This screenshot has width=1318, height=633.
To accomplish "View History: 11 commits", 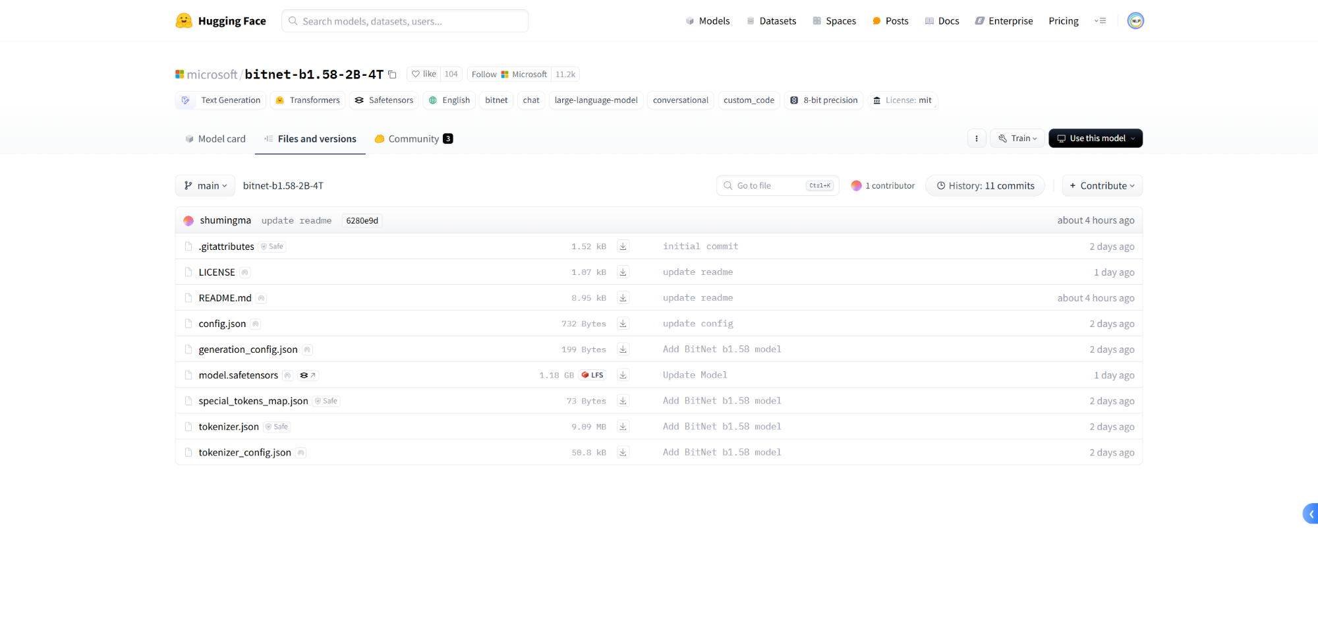I will click(x=985, y=186).
